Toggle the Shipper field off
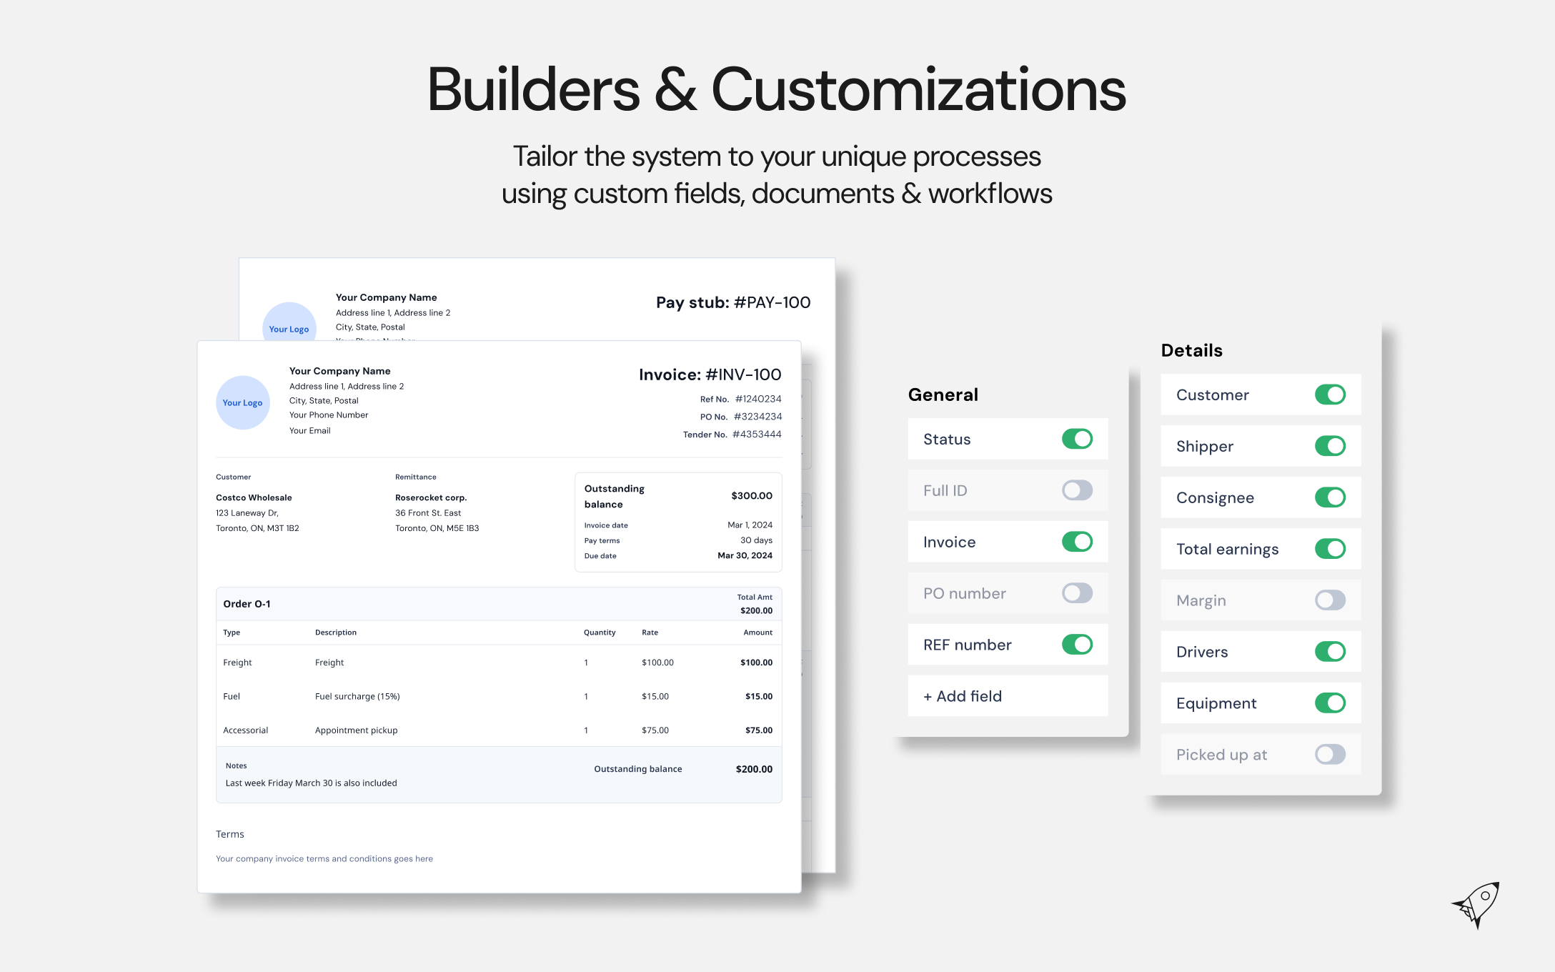The image size is (1555, 972). tap(1330, 446)
